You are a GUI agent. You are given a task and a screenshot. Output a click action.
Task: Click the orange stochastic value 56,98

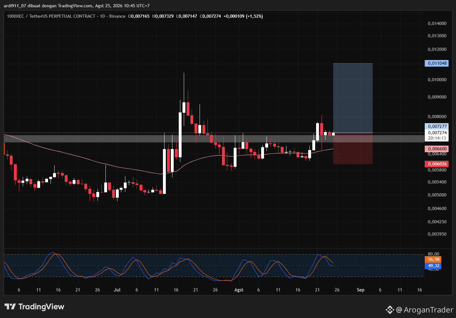click(x=433, y=260)
